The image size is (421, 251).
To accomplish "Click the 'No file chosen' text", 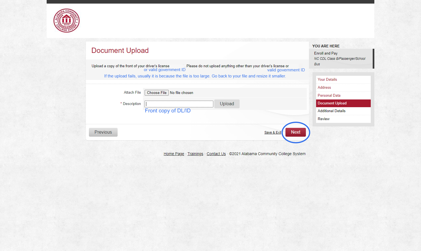I will coord(182,93).
